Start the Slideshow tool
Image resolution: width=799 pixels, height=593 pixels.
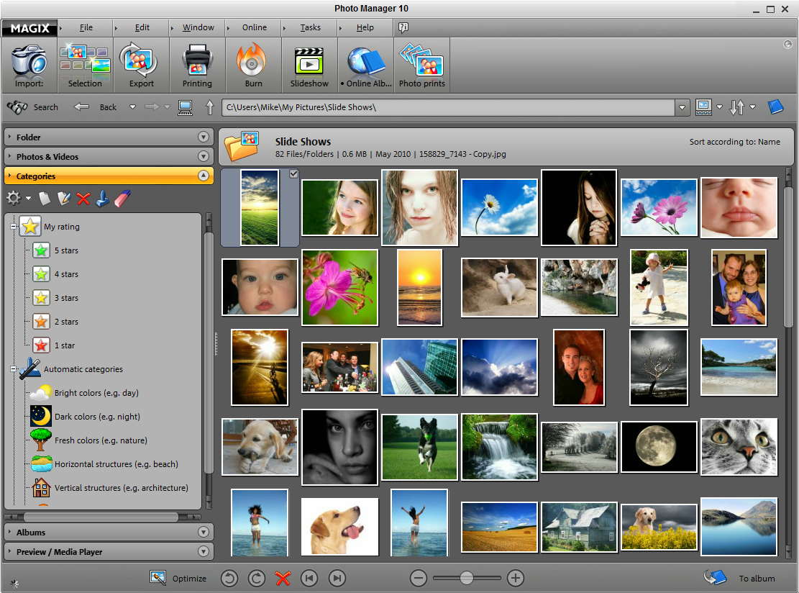pyautogui.click(x=309, y=65)
